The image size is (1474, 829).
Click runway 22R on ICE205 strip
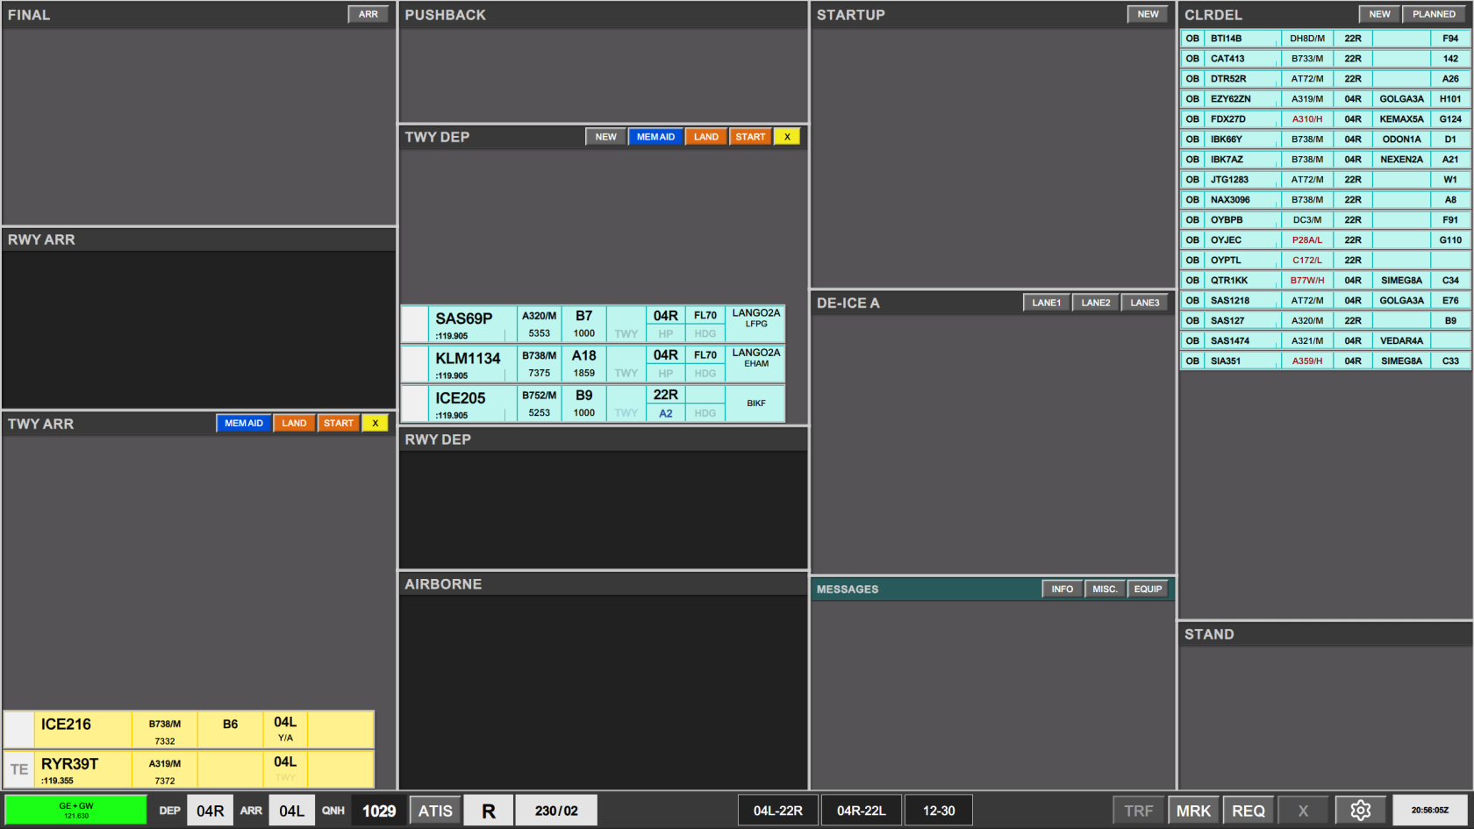[x=666, y=395]
